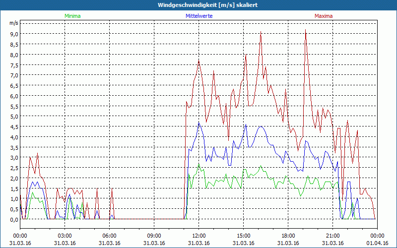Click the 0,0 y-axis value
Viewport: 397px width, 248px height.
coord(14,220)
